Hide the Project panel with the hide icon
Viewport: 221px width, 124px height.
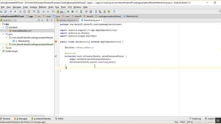[52, 20]
